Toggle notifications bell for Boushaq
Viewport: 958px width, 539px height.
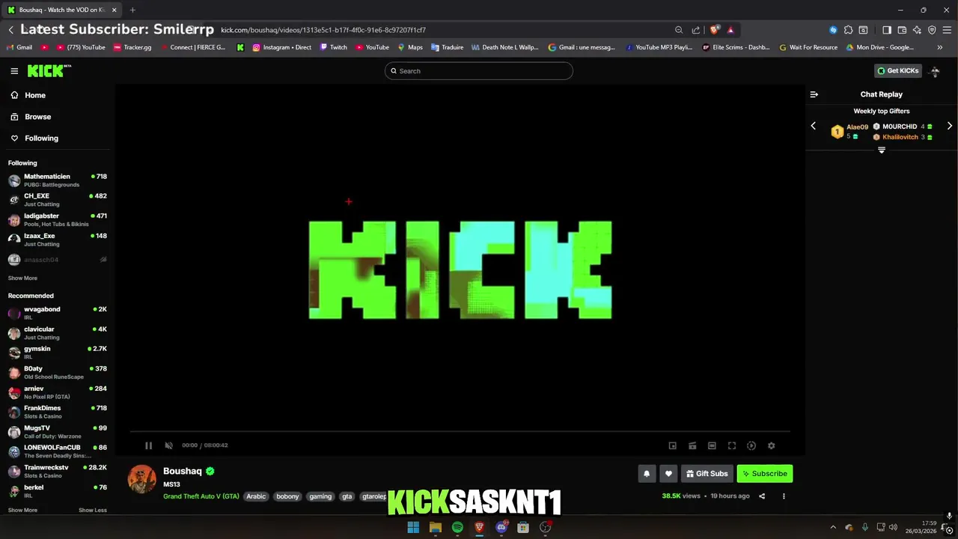pyautogui.click(x=647, y=473)
